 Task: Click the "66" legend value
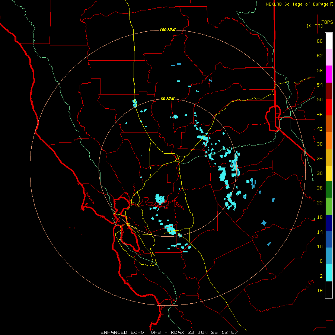pyautogui.click(x=320, y=41)
